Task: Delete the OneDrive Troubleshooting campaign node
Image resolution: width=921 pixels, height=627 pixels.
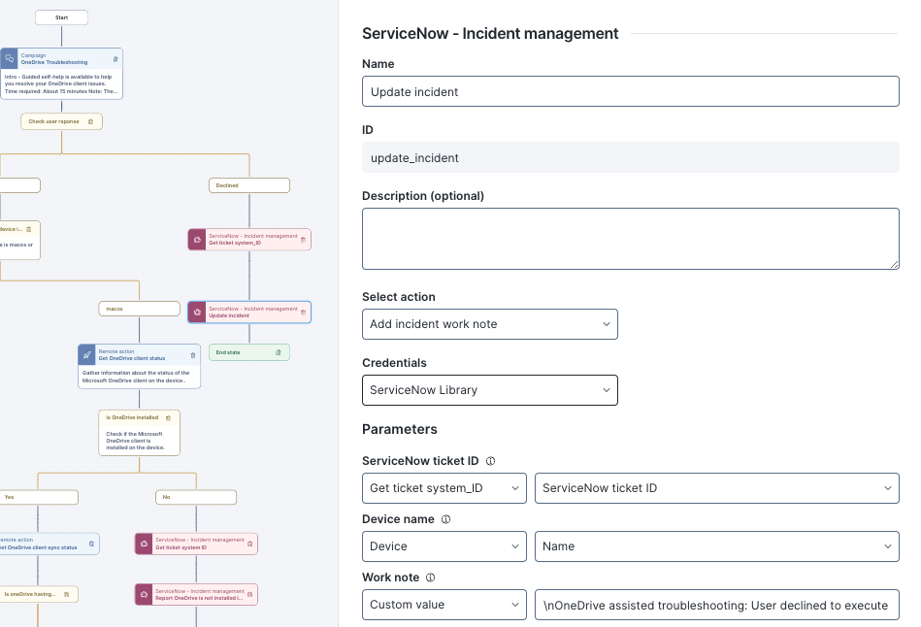Action: coord(115,58)
